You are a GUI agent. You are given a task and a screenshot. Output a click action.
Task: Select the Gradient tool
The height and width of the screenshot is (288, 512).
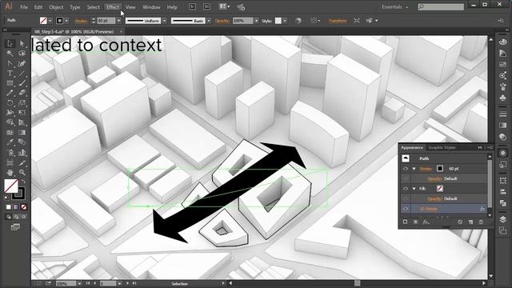tap(22, 133)
